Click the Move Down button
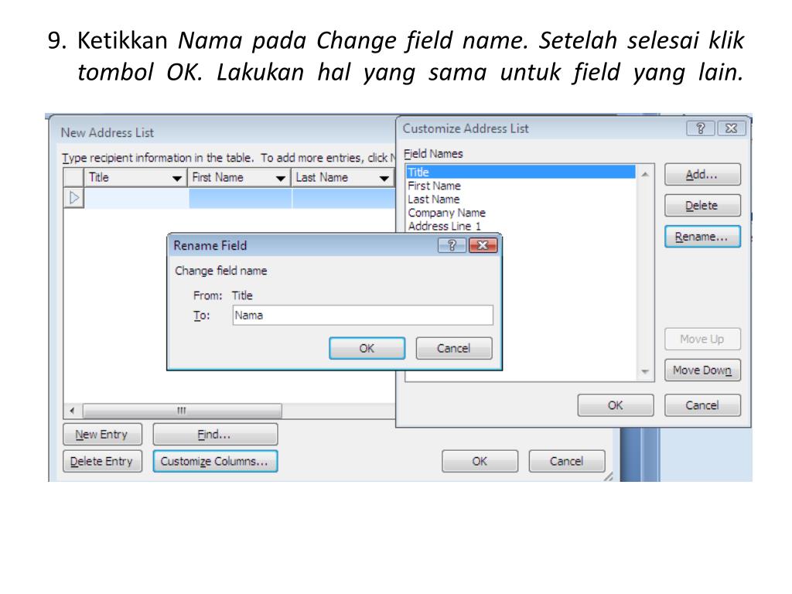Image resolution: width=792 pixels, height=594 pixels. pos(702,370)
